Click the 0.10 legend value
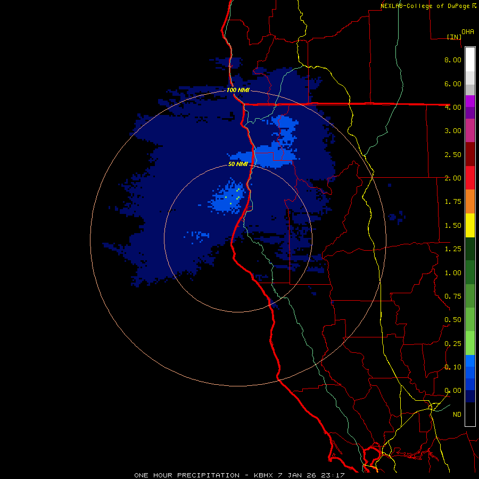The image size is (479, 479). click(x=453, y=367)
